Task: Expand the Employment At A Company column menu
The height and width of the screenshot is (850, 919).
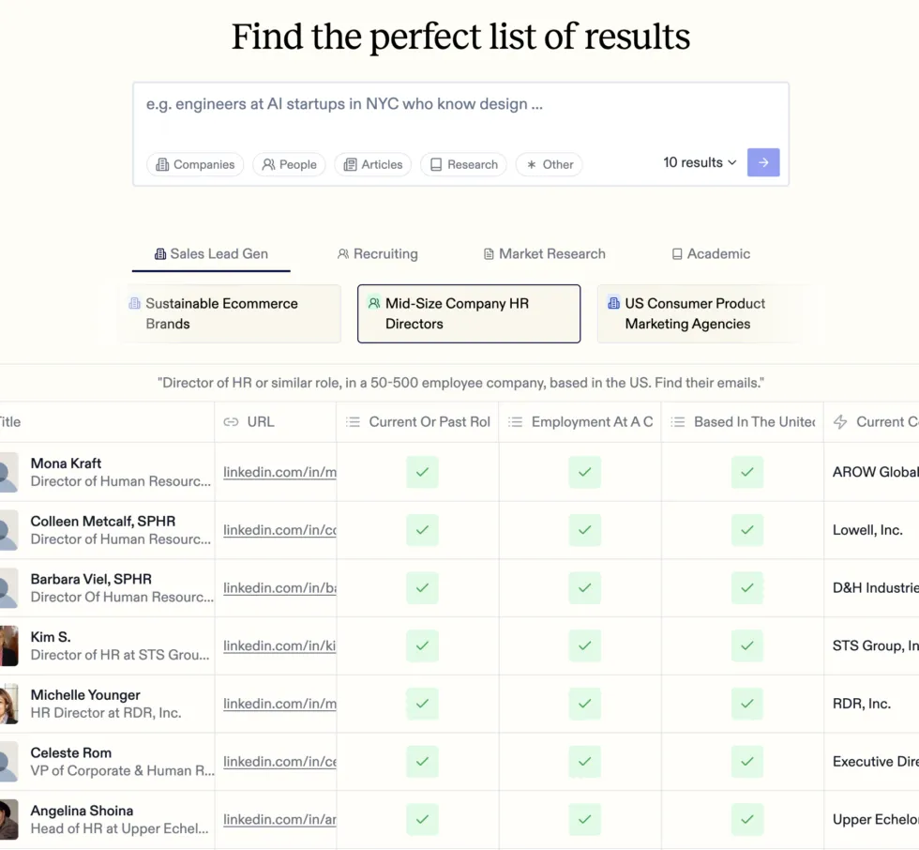Action: 516,421
